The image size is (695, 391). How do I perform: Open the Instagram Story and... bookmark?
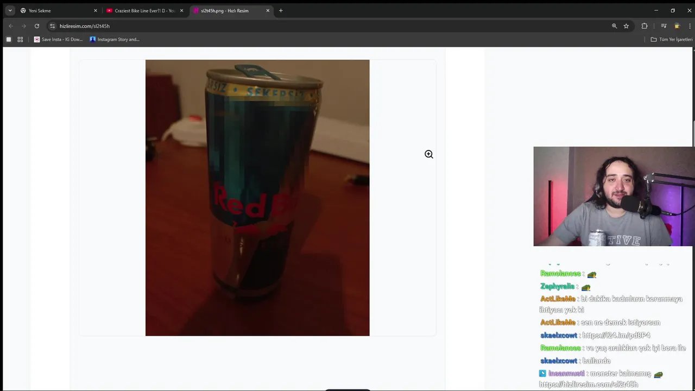tap(115, 39)
